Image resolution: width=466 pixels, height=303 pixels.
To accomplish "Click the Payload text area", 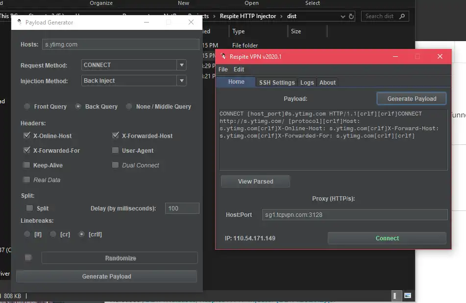I will 333,140.
